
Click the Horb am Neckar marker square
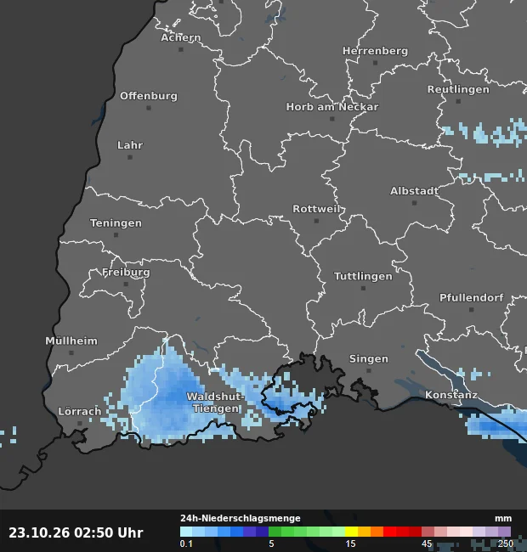click(x=331, y=119)
